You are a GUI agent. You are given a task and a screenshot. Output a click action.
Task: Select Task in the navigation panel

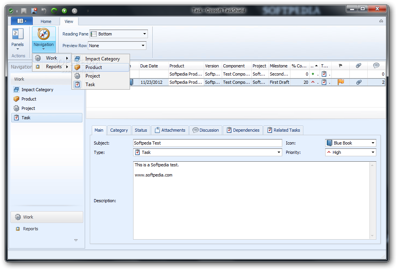click(47, 118)
